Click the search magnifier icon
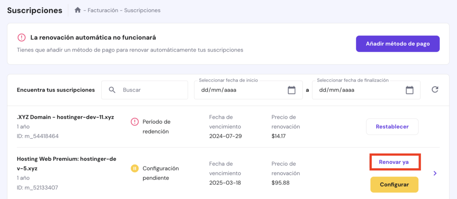 [x=112, y=90]
